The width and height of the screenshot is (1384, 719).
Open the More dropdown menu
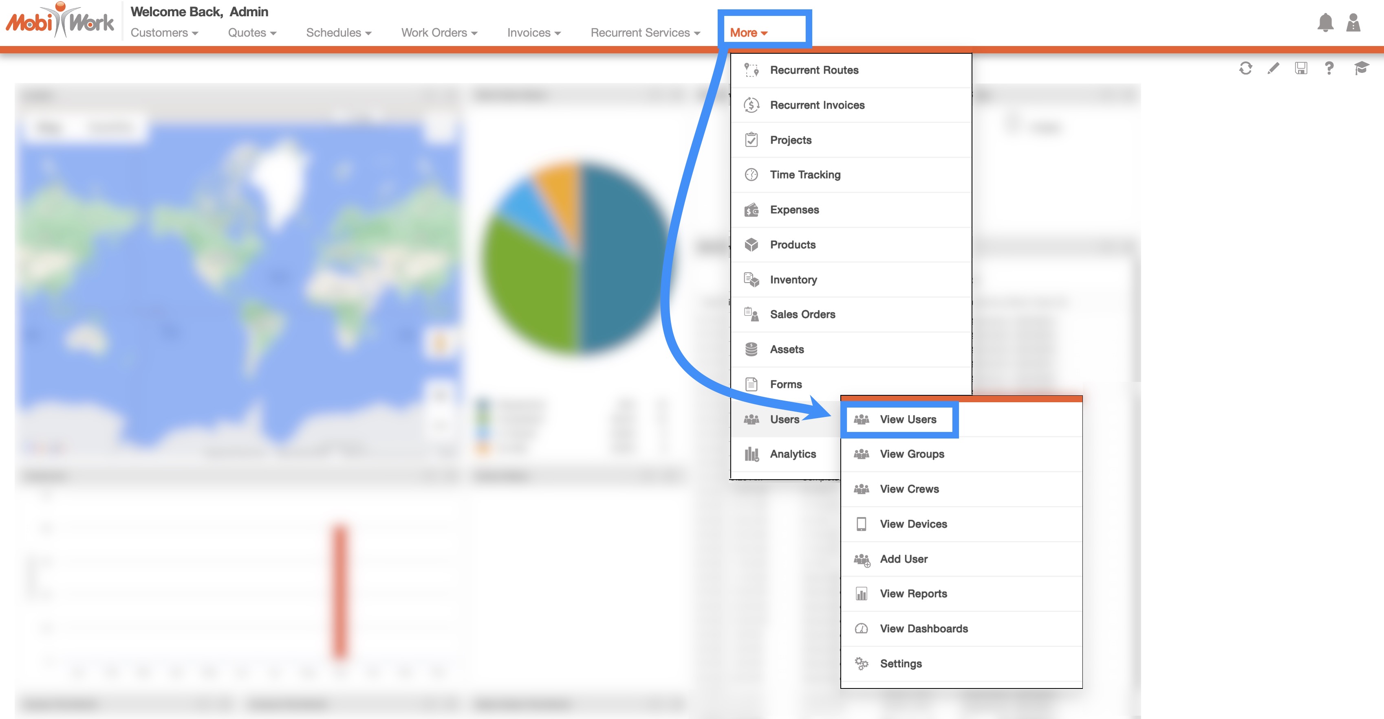click(748, 33)
